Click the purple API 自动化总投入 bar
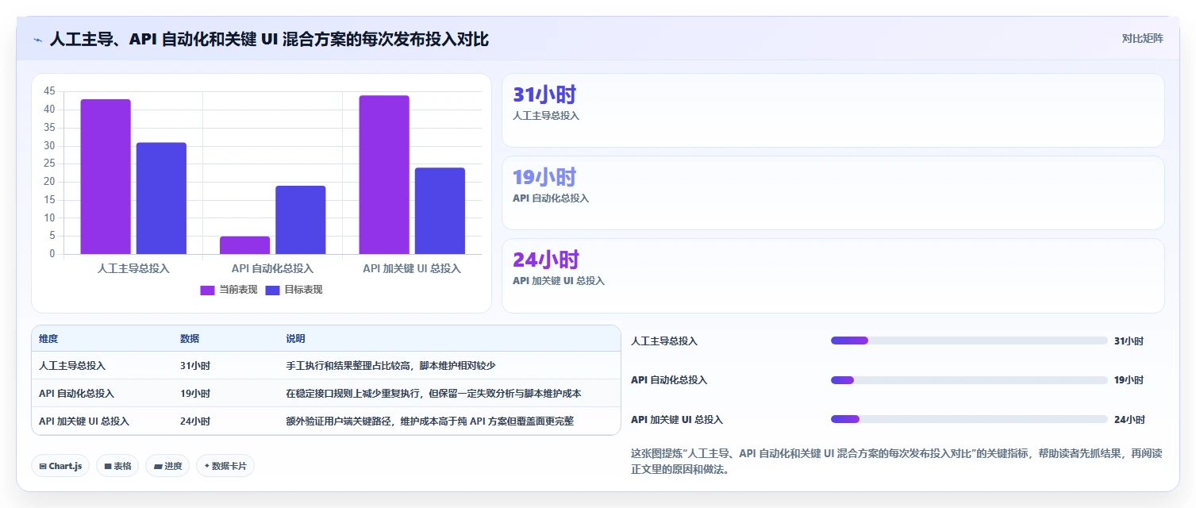This screenshot has width=1196, height=508. coord(244,245)
